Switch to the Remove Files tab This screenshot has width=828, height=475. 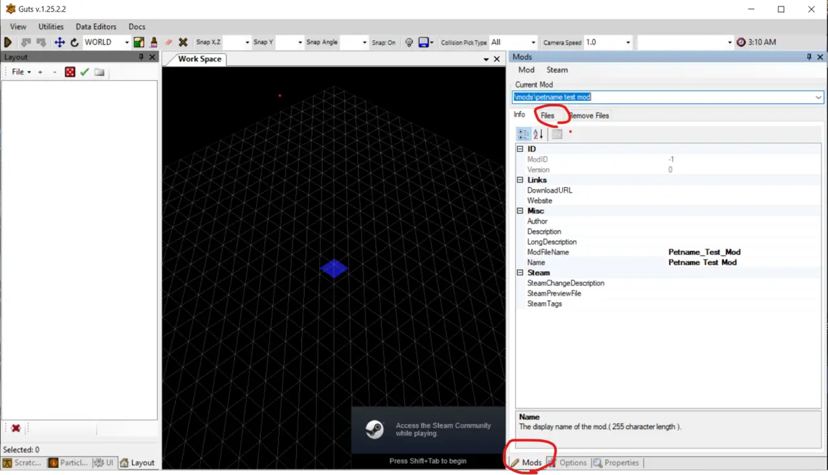point(589,115)
